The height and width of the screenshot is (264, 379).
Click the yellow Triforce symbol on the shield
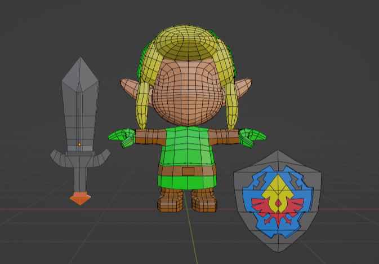pos(278,193)
